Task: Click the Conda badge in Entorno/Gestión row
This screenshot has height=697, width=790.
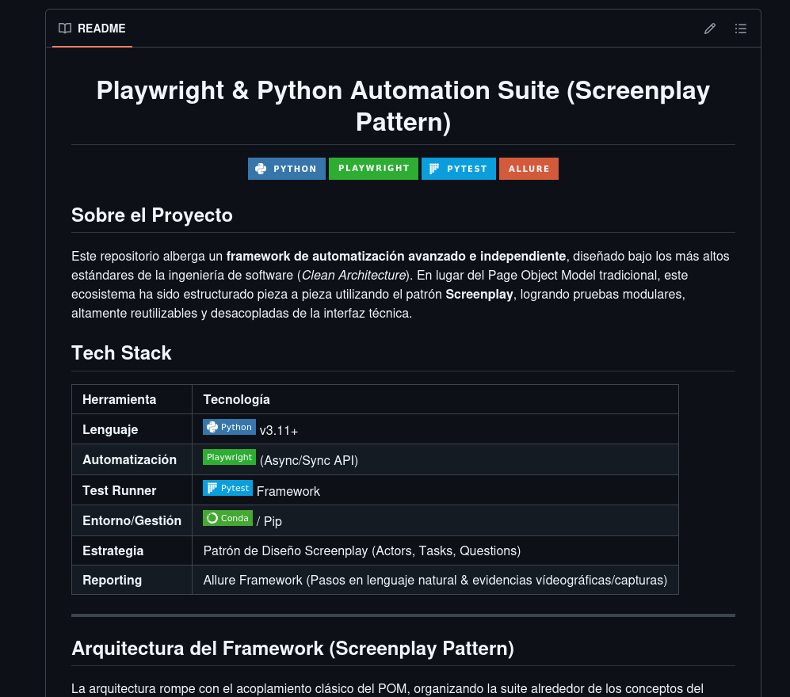Action: (x=227, y=518)
